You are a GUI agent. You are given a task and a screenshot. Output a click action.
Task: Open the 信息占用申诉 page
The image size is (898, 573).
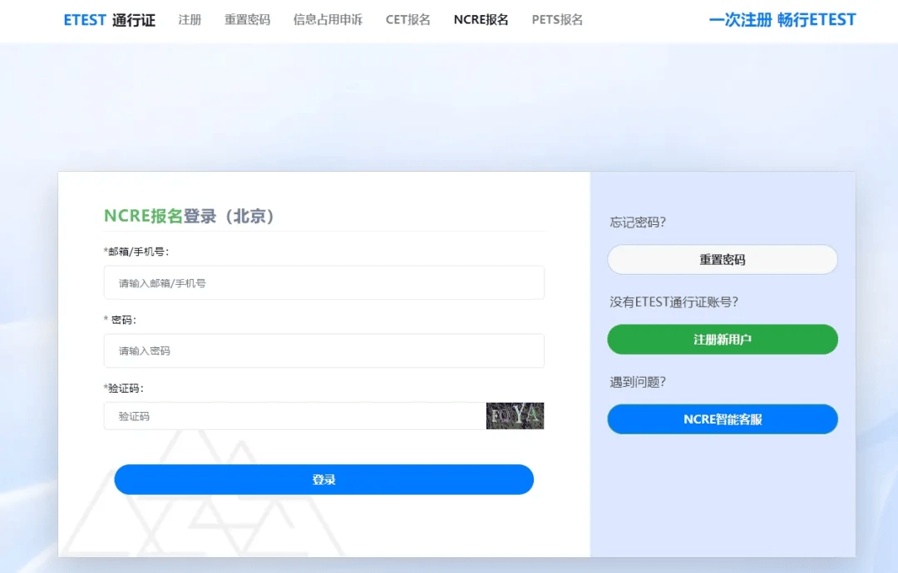327,20
